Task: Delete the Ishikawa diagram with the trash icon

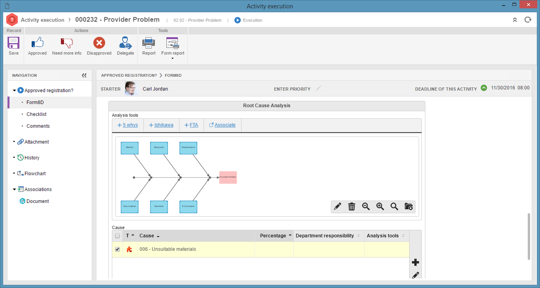Action: click(x=351, y=207)
